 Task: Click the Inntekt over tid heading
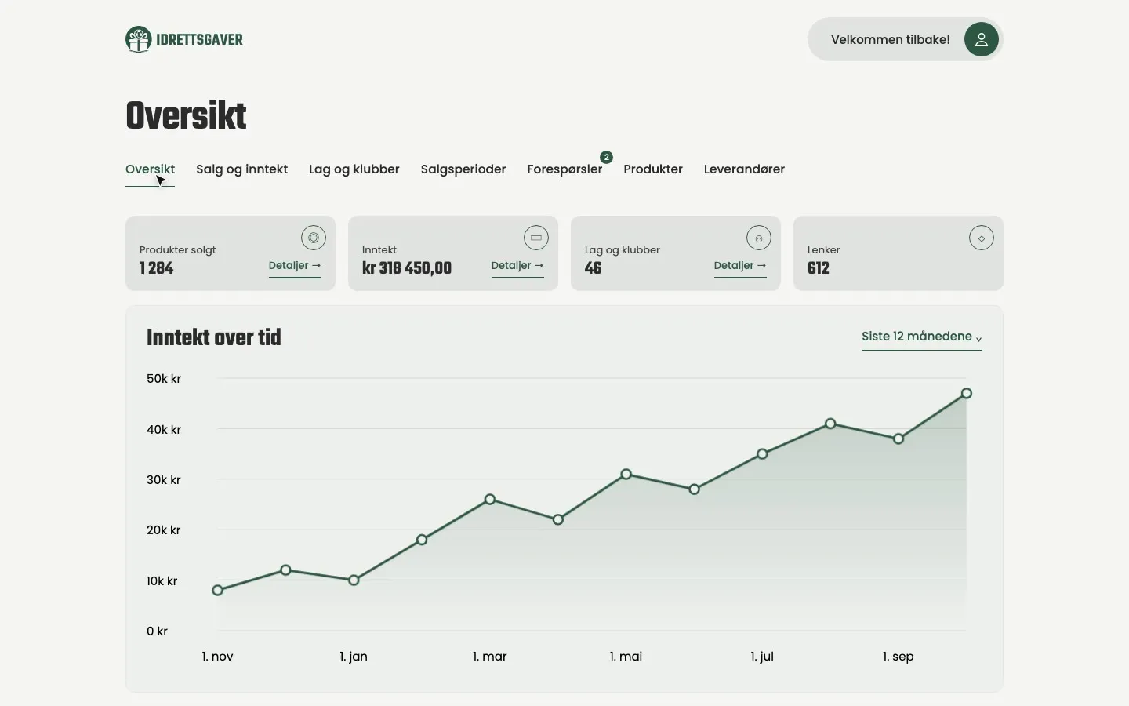click(x=214, y=337)
